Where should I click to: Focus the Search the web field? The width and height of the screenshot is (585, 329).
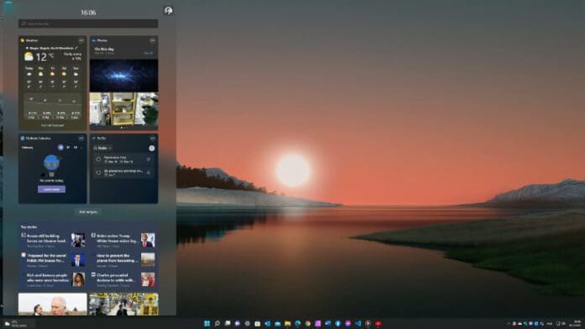[88, 24]
